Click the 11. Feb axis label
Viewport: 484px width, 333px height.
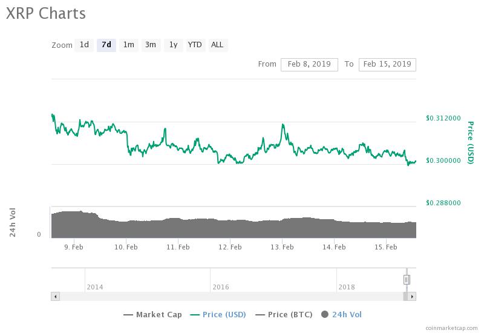178,247
